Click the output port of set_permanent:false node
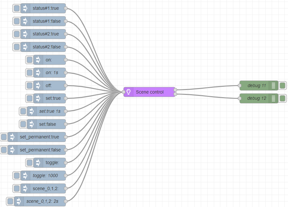The image size is (288, 207). [x=65, y=150]
